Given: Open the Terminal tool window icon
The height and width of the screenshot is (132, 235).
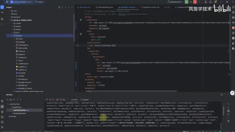Looking at the screenshot, I should 2,117.
